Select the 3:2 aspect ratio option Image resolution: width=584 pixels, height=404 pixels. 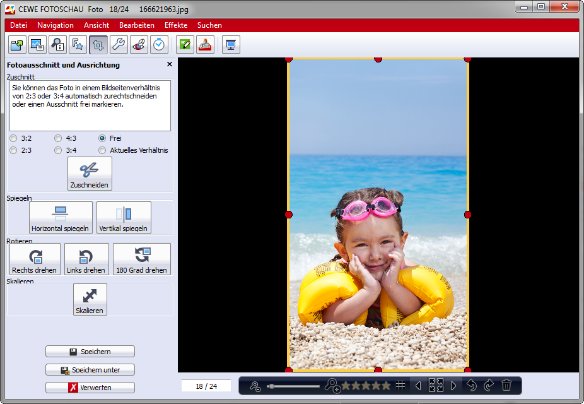click(x=14, y=138)
